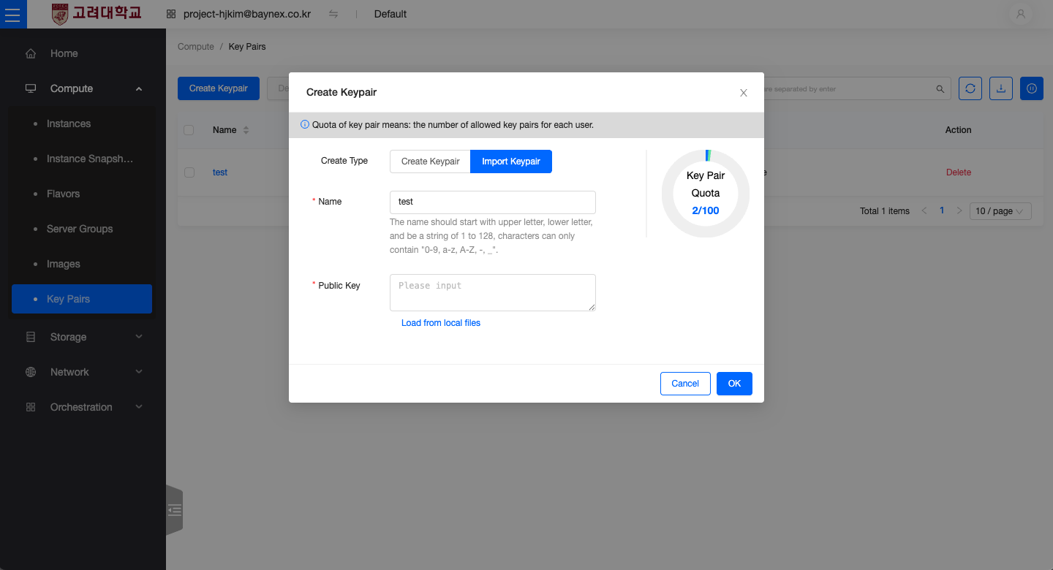Click the search magnifier icon
Screen dimensions: 1053x570
(940, 89)
